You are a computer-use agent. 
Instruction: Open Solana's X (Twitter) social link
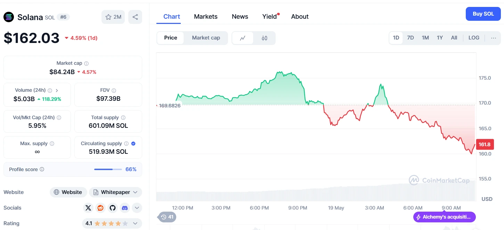[x=88, y=208]
